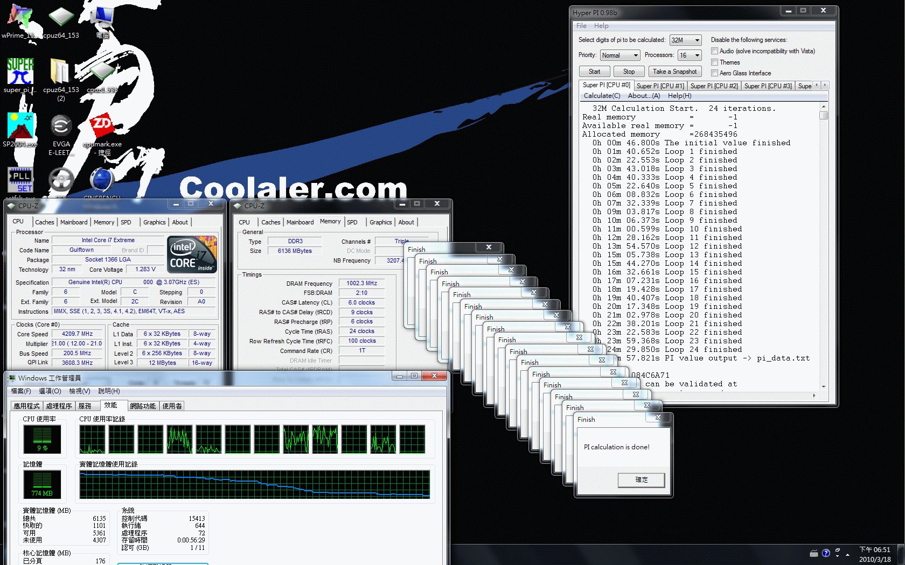Open the CINEBENCH globe desktop icon
Screen dimensions: 905x565
(x=102, y=181)
